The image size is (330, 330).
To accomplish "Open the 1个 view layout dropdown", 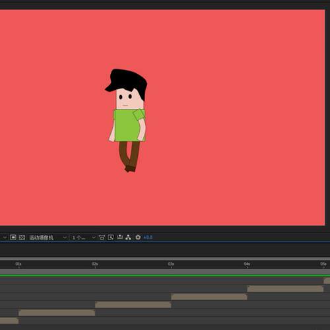I will tap(84, 238).
